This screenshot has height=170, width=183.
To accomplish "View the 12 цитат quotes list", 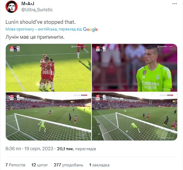I will (x=40, y=165).
